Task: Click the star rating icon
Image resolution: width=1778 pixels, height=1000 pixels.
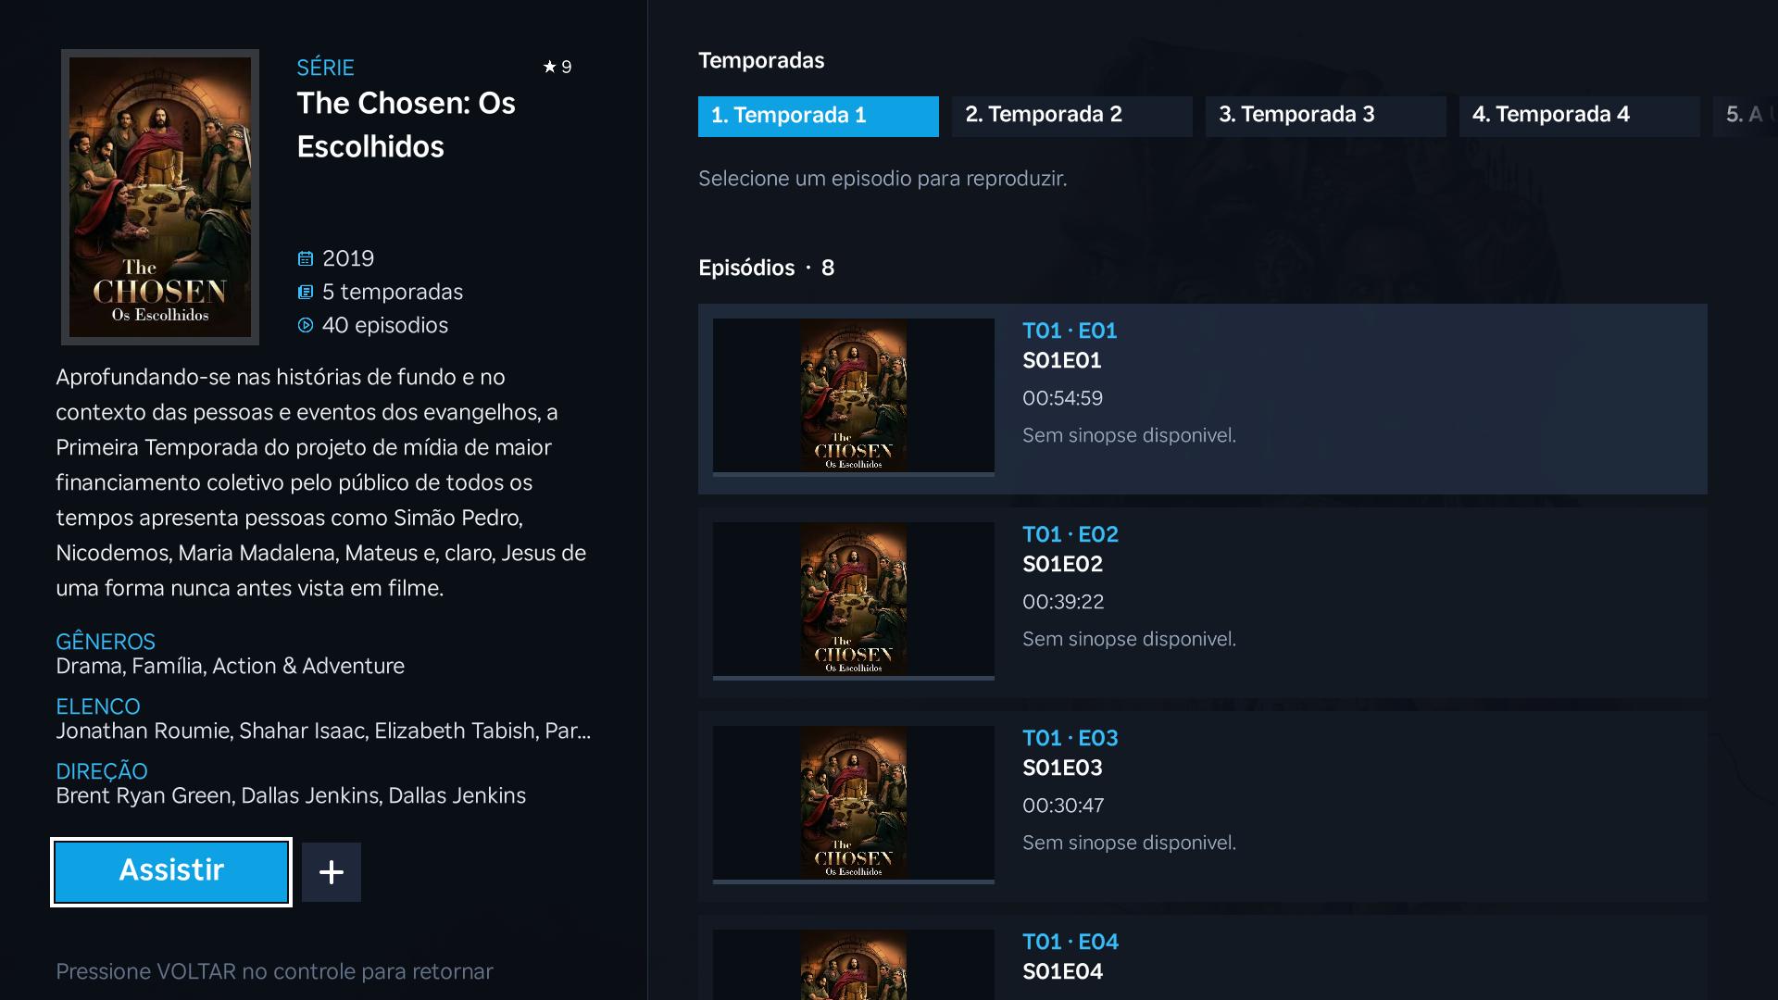Action: click(x=550, y=67)
